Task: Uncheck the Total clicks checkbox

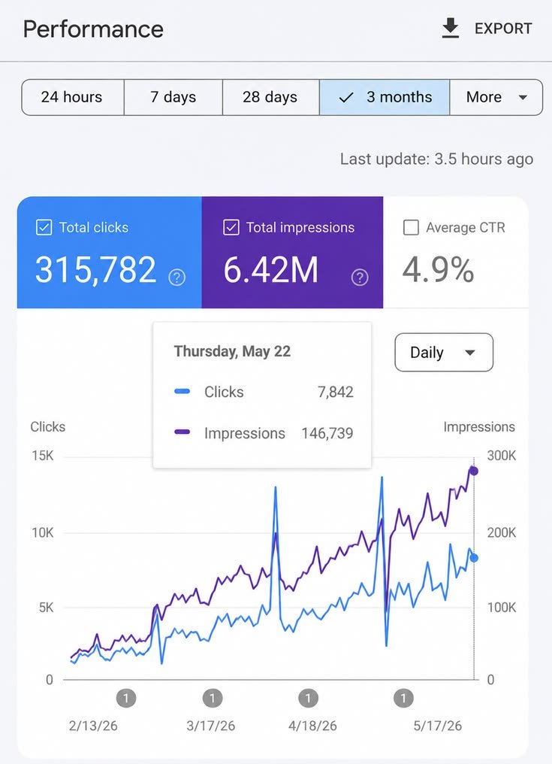Action: pyautogui.click(x=44, y=228)
